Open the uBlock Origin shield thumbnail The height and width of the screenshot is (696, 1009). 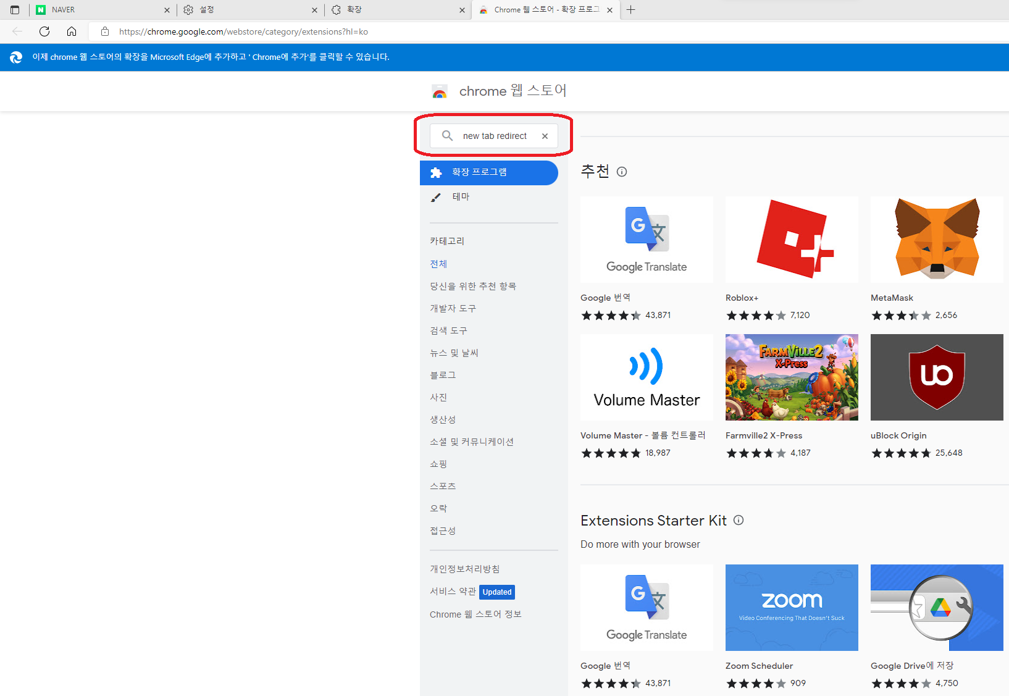937,377
